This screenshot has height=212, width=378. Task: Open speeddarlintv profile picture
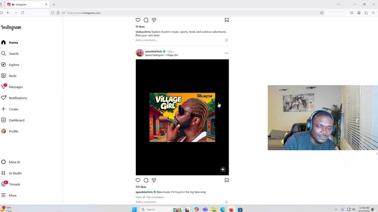tap(140, 53)
